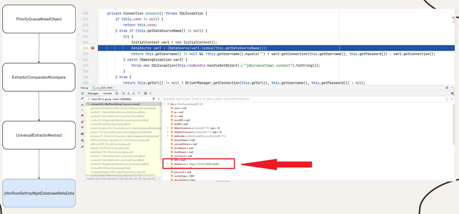Screen dimensions: 459x214
Task: Expand the resBundle variable
Action: coord(168,136)
